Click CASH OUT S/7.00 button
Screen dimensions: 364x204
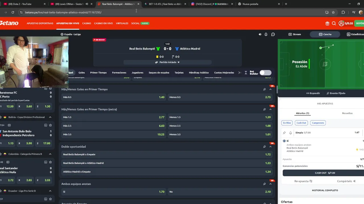click(x=325, y=173)
